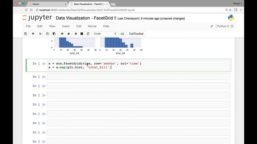The width and height of the screenshot is (257, 144).
Task: Interrupt kernel with stop icon
Action: (x=82, y=34)
